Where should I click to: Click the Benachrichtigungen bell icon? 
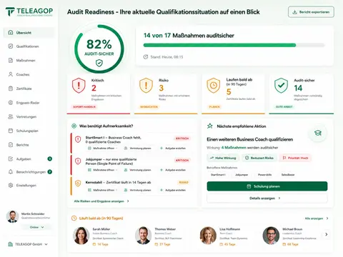tap(11, 172)
